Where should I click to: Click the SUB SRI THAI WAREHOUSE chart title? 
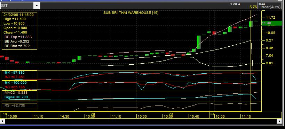coord(131,13)
